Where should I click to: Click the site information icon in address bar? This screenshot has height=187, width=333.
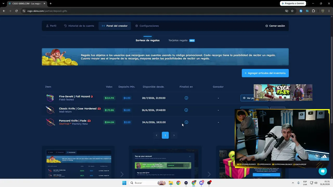click(24, 11)
